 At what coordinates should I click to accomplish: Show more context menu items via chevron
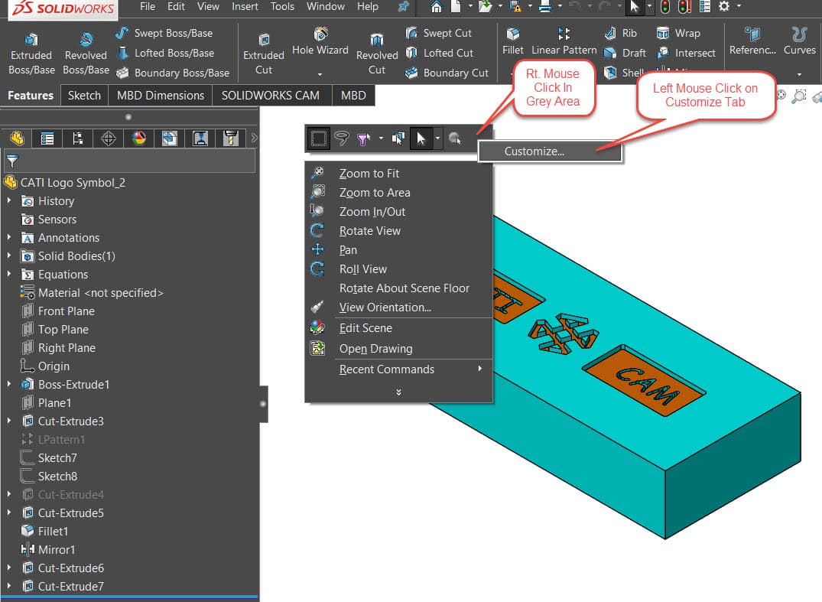tap(398, 392)
